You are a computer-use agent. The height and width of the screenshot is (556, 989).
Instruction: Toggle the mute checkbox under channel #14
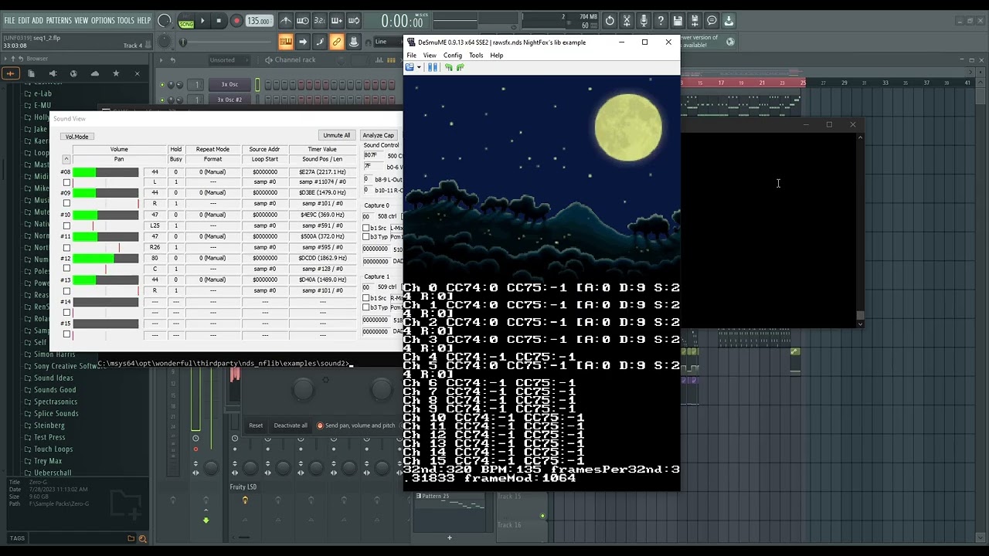(66, 313)
